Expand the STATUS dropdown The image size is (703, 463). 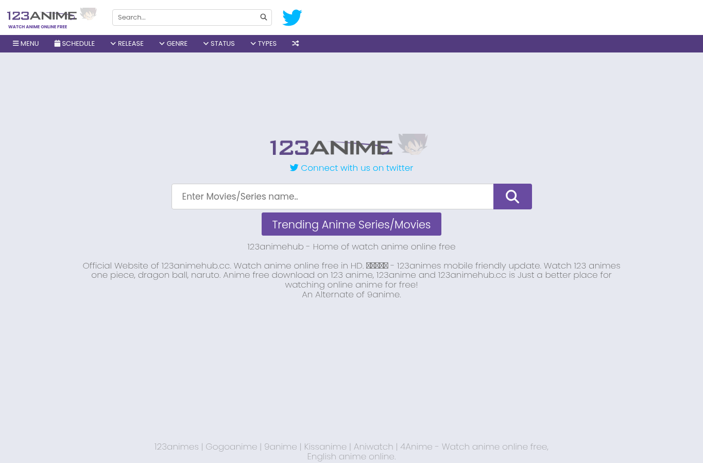click(219, 44)
